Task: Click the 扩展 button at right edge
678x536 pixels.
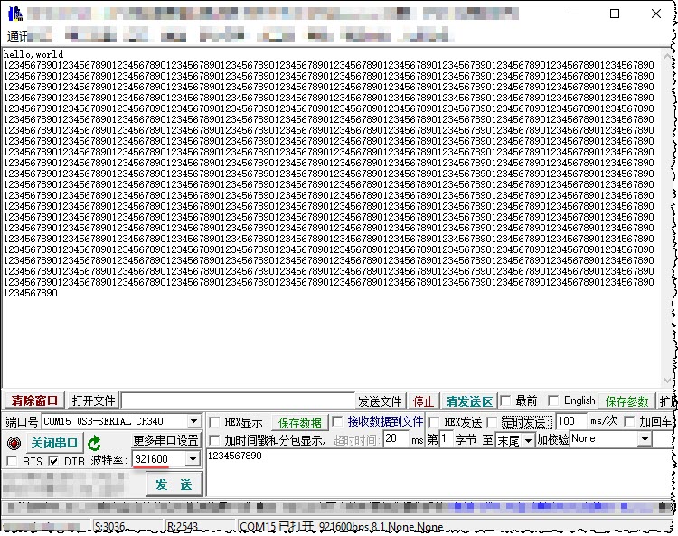Action: tap(666, 401)
